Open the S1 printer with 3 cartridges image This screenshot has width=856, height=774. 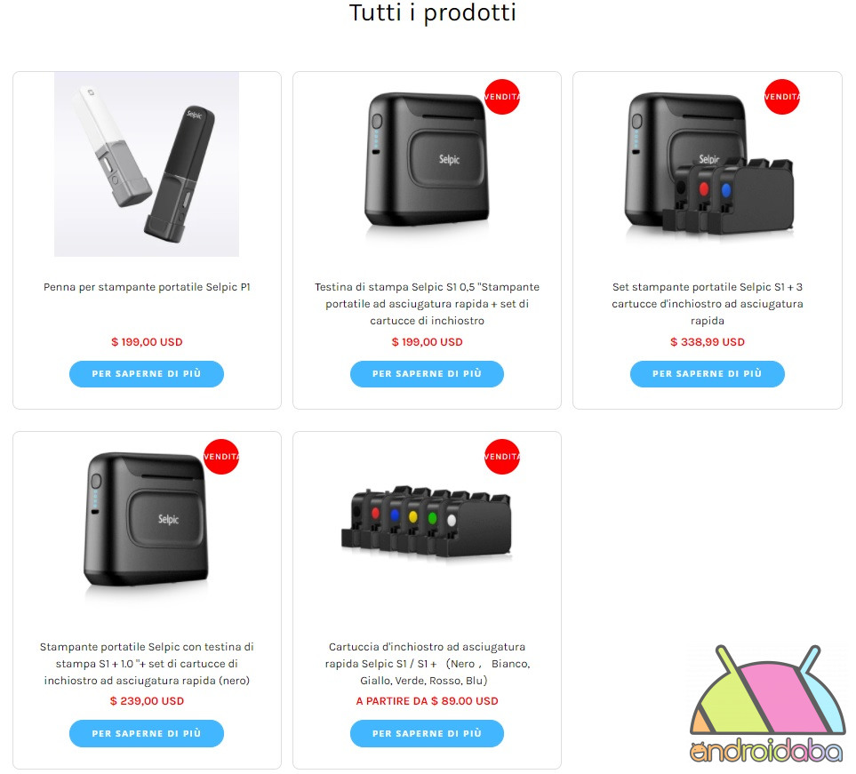coord(708,163)
